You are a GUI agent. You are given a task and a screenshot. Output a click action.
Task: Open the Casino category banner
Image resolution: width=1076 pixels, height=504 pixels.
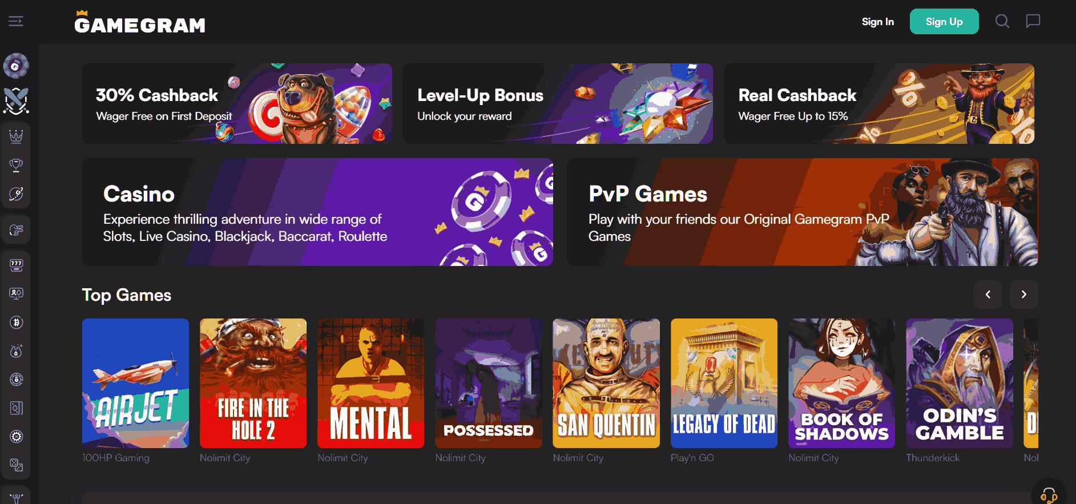tap(317, 212)
